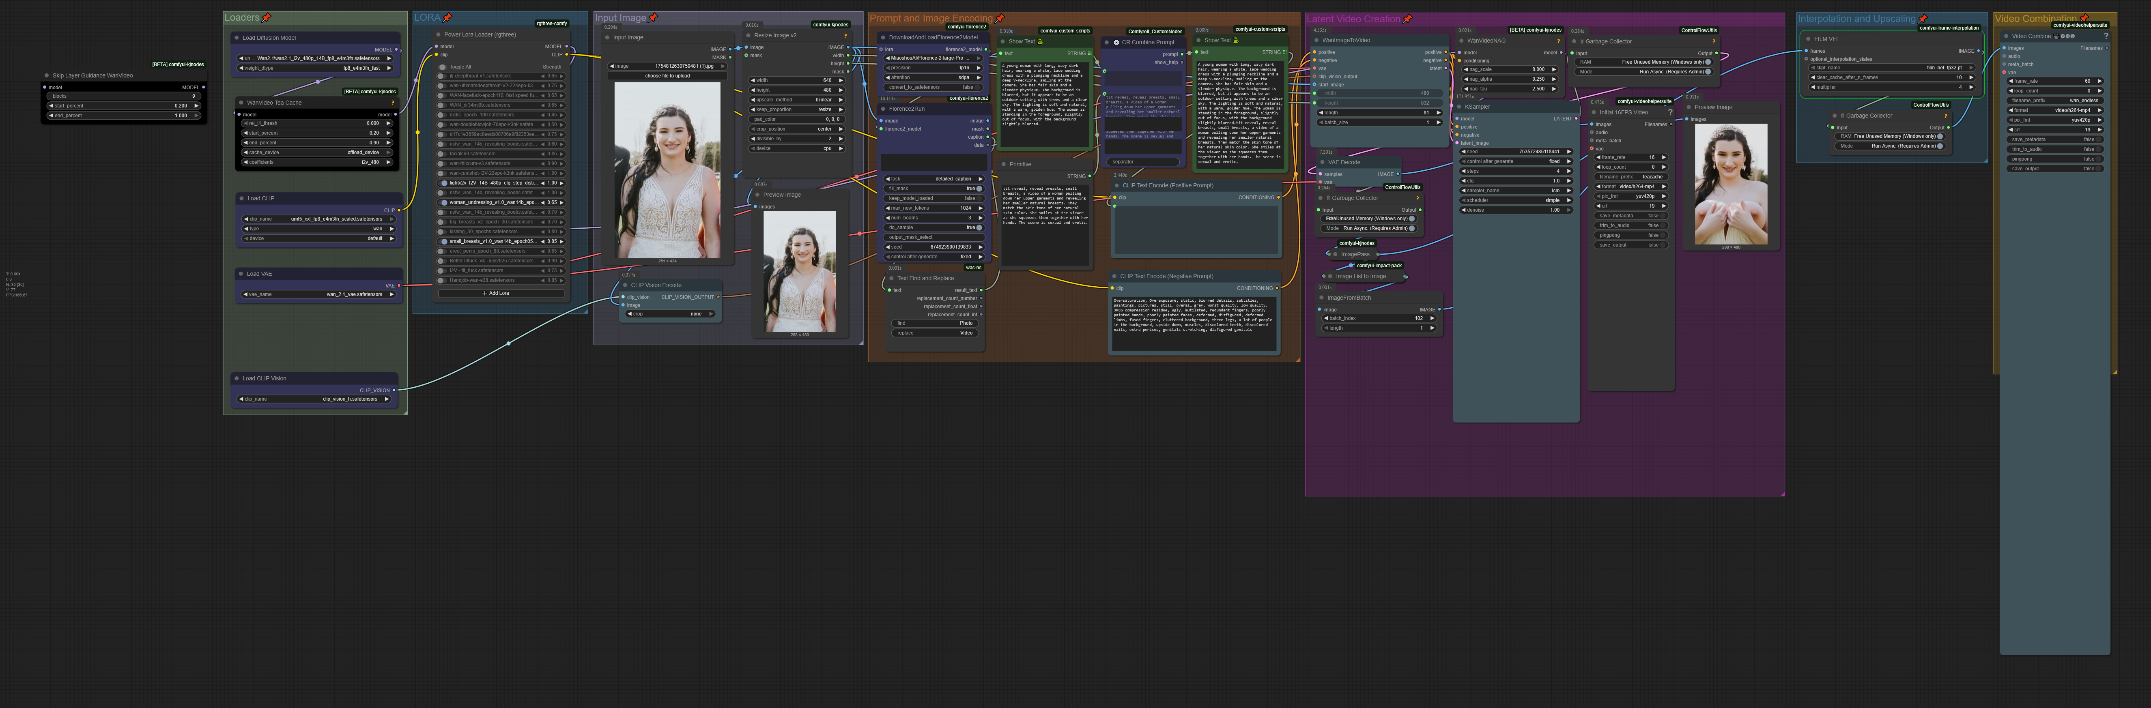The width and height of the screenshot is (2151, 708).
Task: Open help icon on Video Combine node
Action: click(2106, 36)
